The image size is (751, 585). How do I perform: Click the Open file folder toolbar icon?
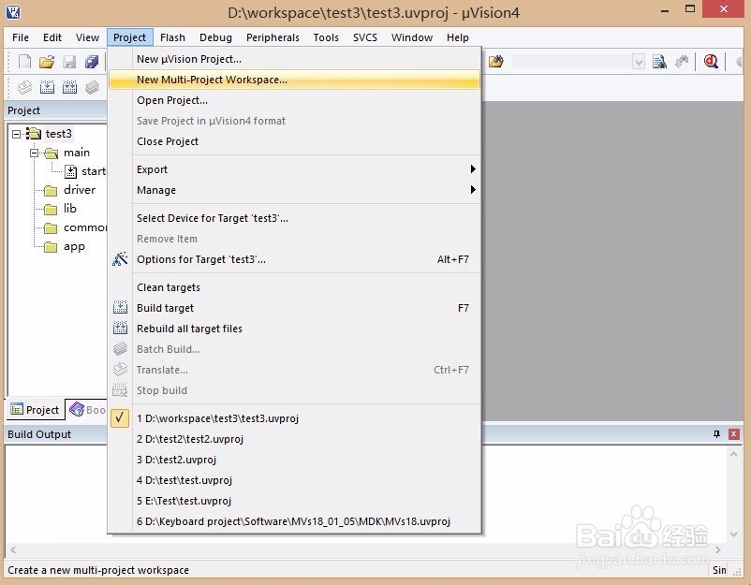point(47,61)
